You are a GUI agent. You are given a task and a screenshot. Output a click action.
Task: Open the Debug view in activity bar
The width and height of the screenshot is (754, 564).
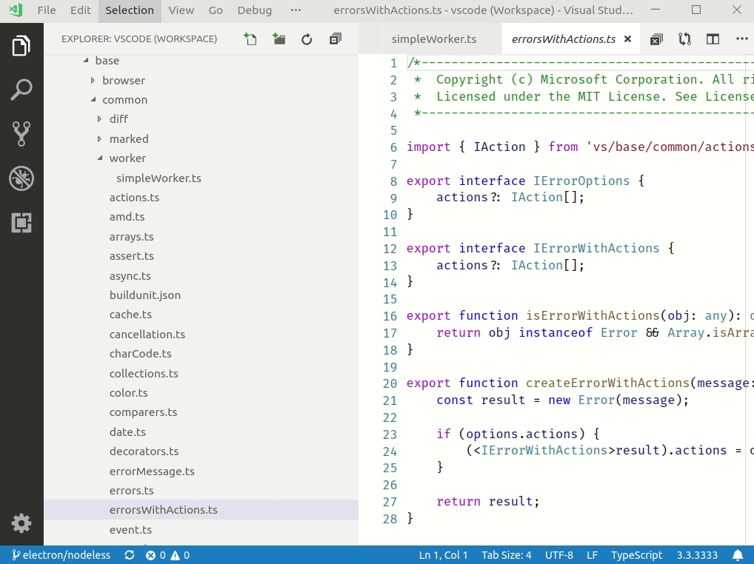(x=21, y=178)
